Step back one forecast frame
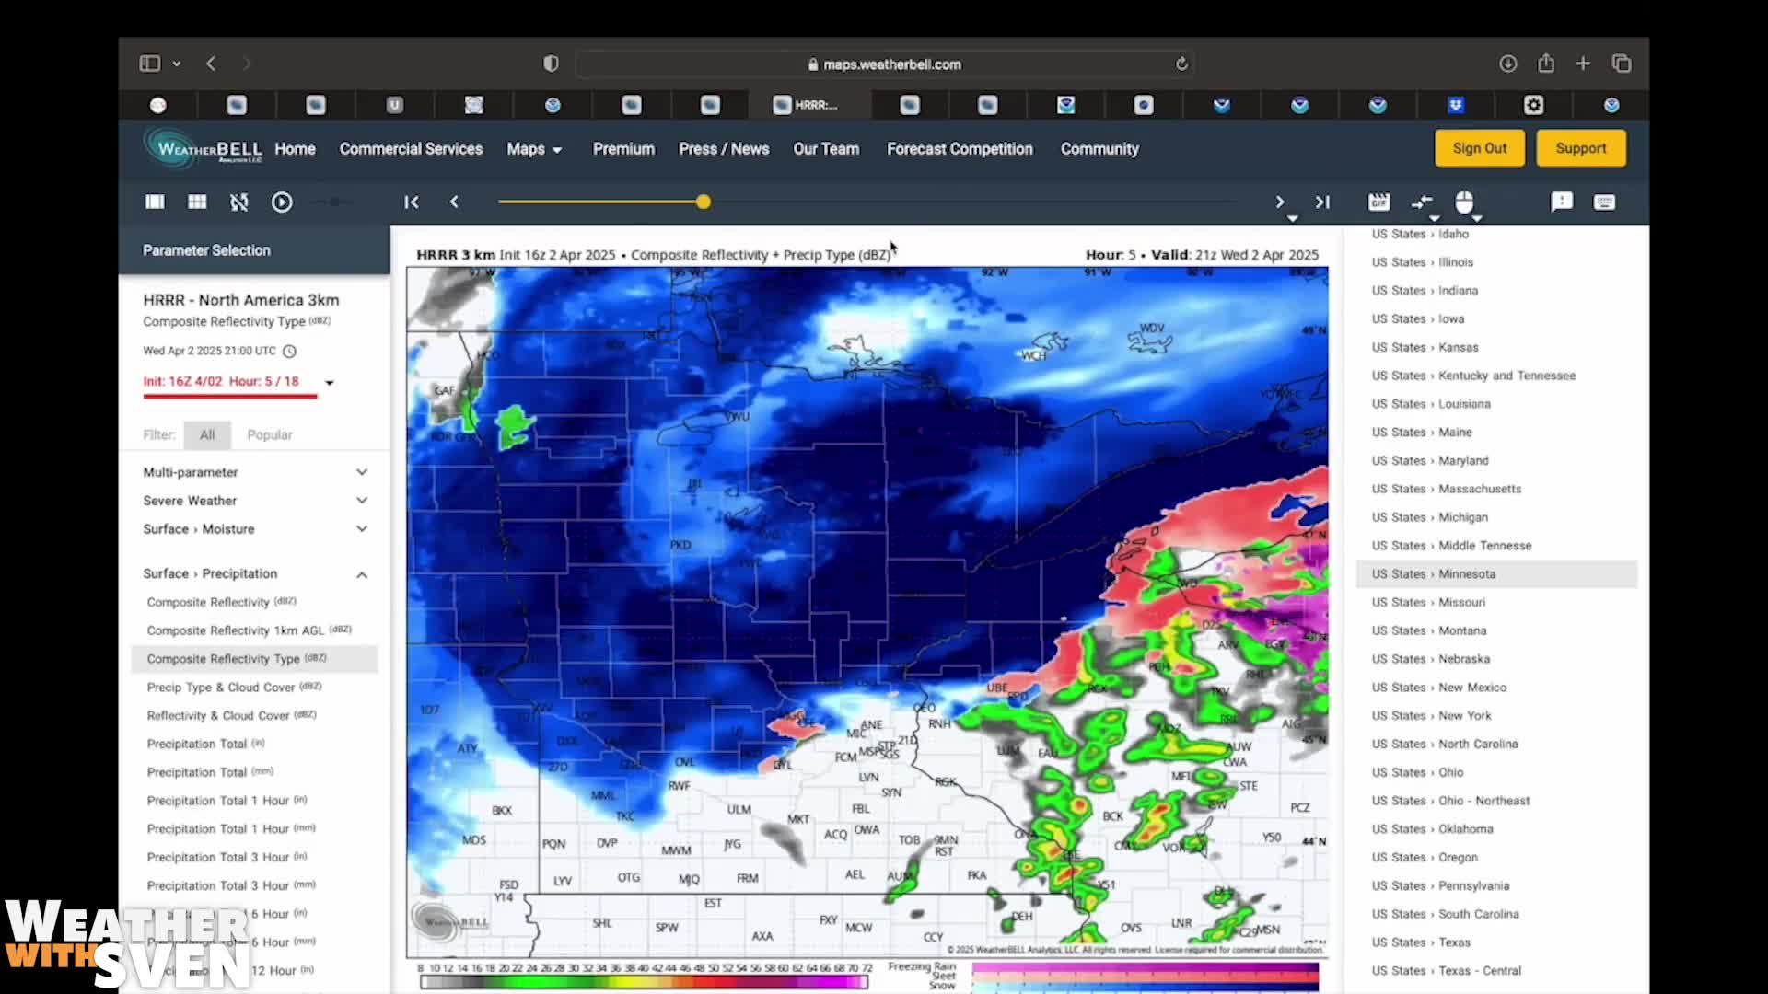The width and height of the screenshot is (1768, 994). 454,202
